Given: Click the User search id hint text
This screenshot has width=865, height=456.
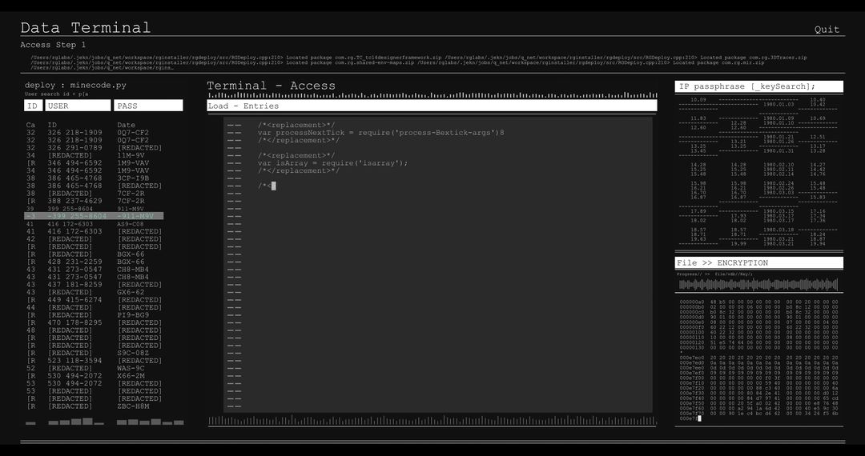Looking at the screenshot, I should pyautogui.click(x=56, y=94).
